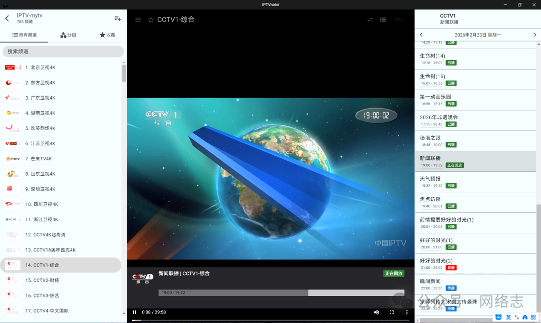541x323 pixels.
Task: Switch to the 收藏 favorites tab
Action: pyautogui.click(x=107, y=35)
